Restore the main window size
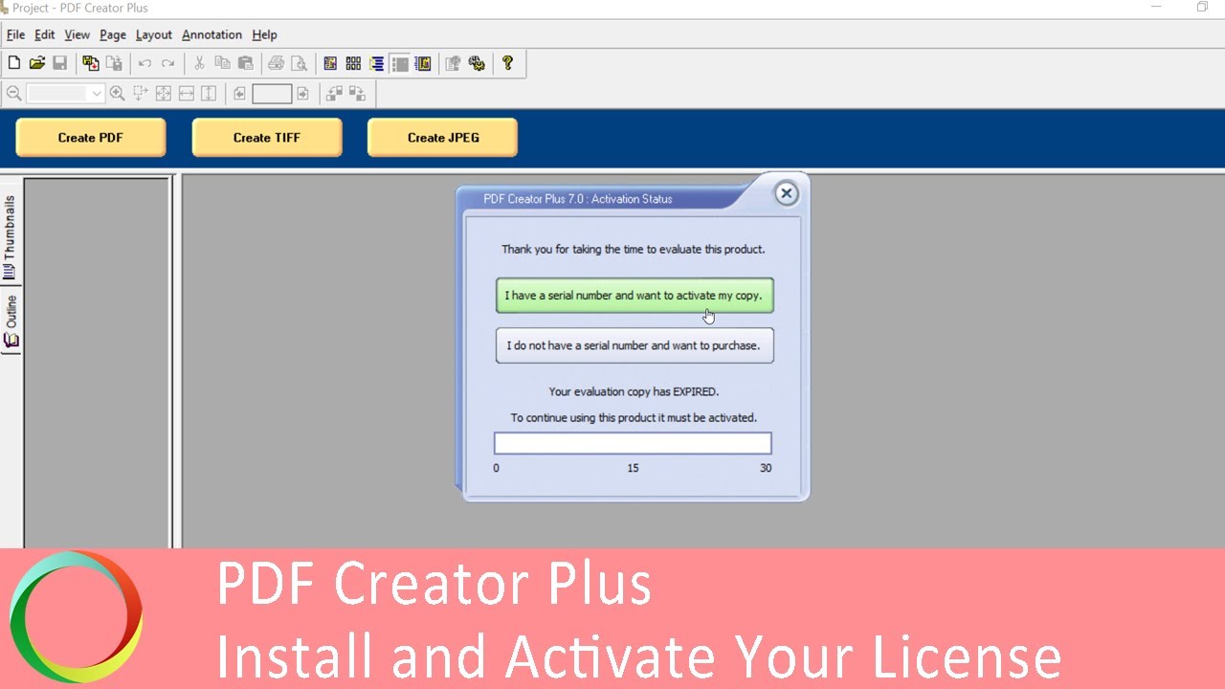1225x689 pixels. (x=1202, y=7)
